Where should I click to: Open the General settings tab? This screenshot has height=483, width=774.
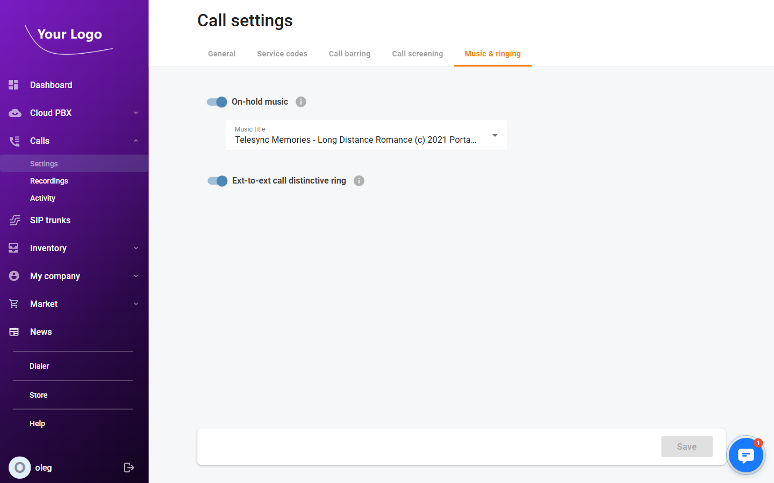[221, 54]
